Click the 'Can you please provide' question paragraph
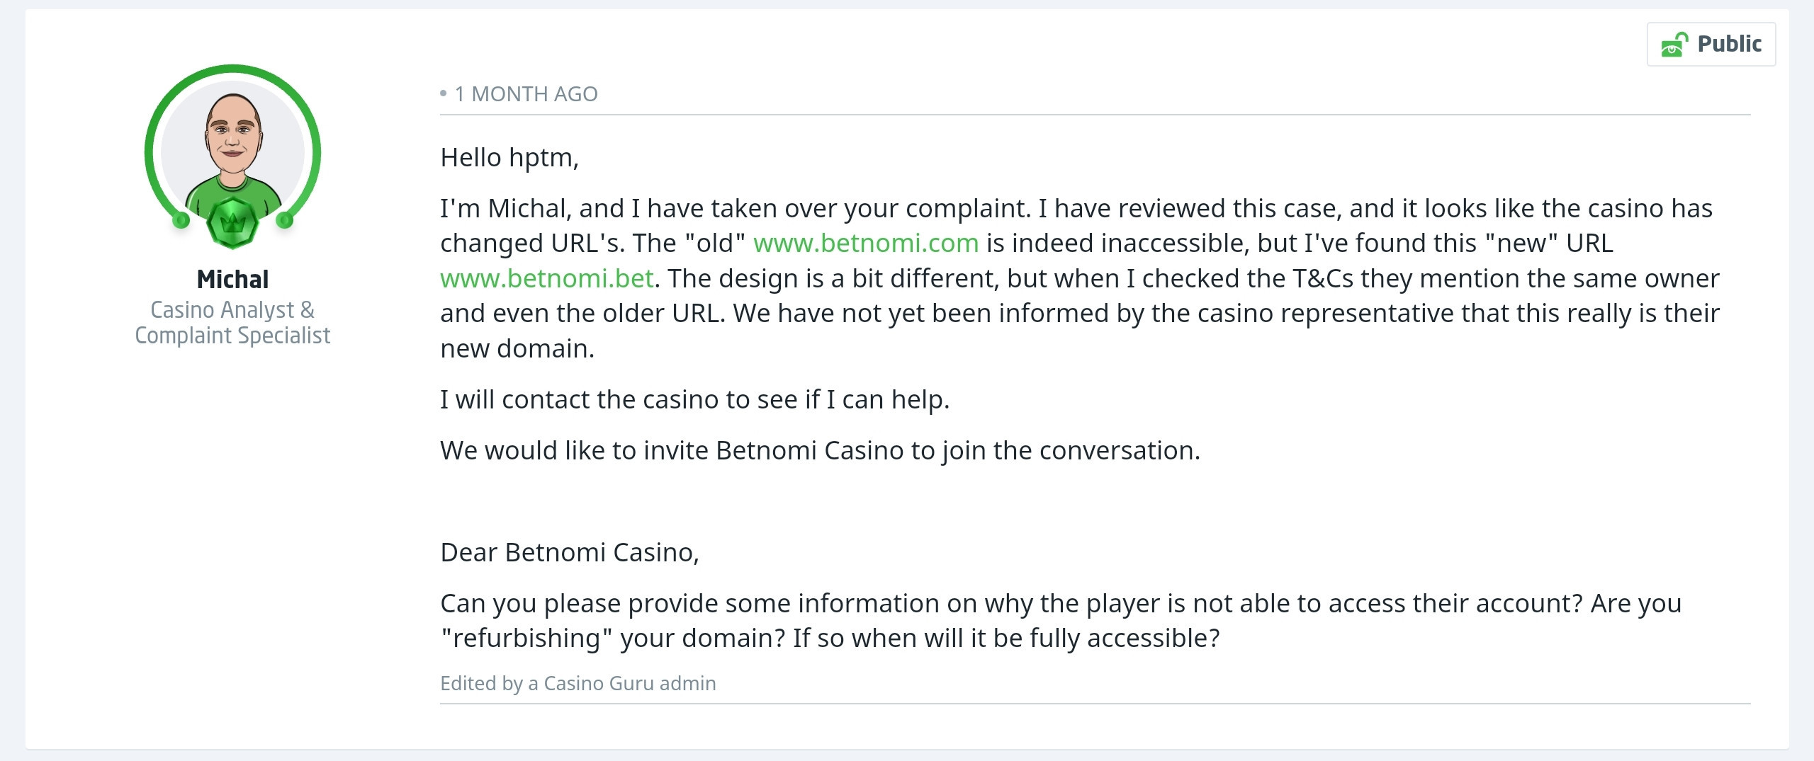Image resolution: width=1814 pixels, height=761 pixels. tap(1061, 621)
